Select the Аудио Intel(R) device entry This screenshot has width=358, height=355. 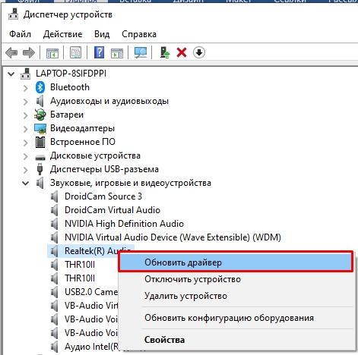point(91,347)
